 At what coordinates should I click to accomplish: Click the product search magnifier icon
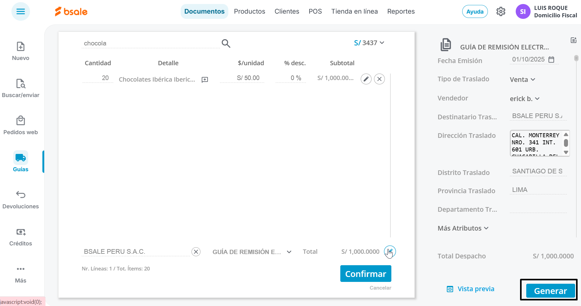(226, 44)
